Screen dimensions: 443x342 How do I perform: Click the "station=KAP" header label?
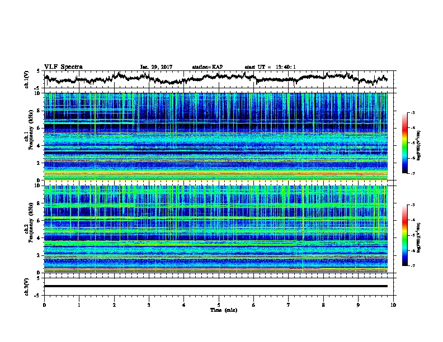point(208,67)
